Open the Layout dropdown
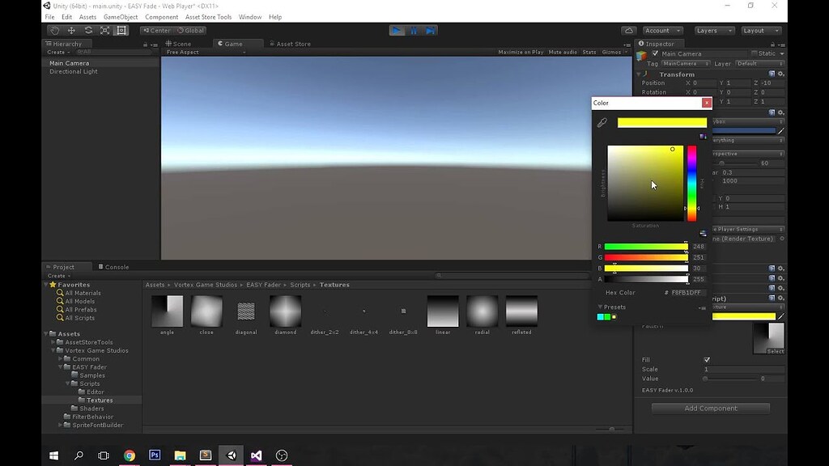The width and height of the screenshot is (829, 466). tap(759, 30)
